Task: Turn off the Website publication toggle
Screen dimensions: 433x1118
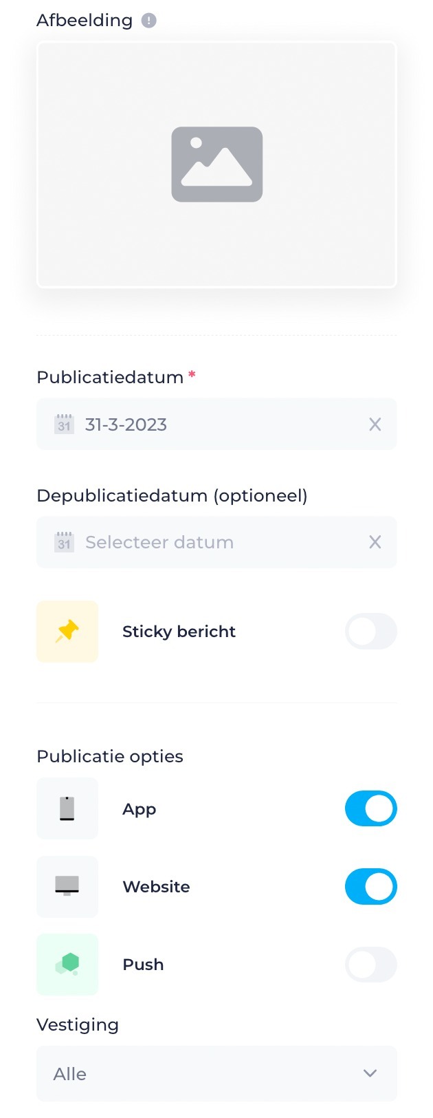Action: click(x=370, y=886)
